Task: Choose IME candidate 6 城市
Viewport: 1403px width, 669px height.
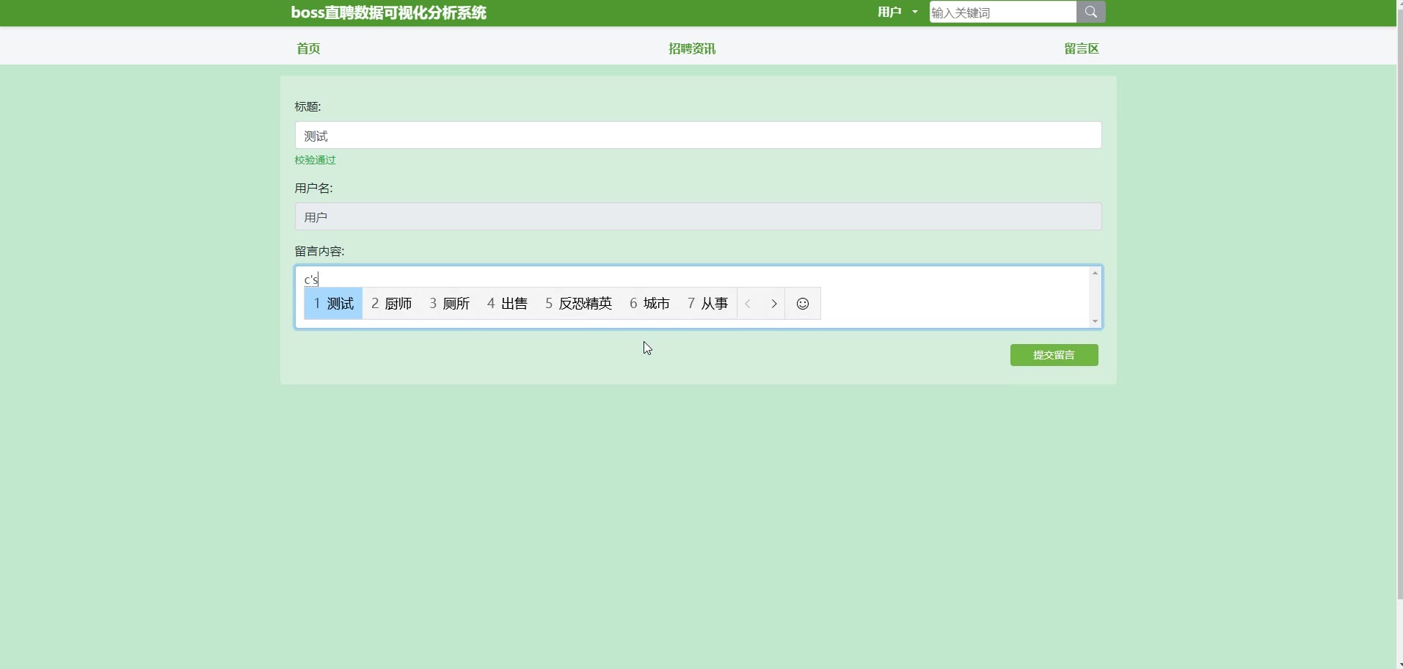Action: [649, 304]
